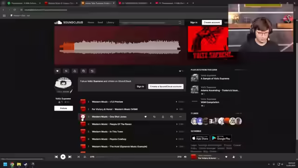Image resolution: width=298 pixels, height=168 pixels.
Task: Toggle shuffle in the bottom player
Action: point(79,157)
